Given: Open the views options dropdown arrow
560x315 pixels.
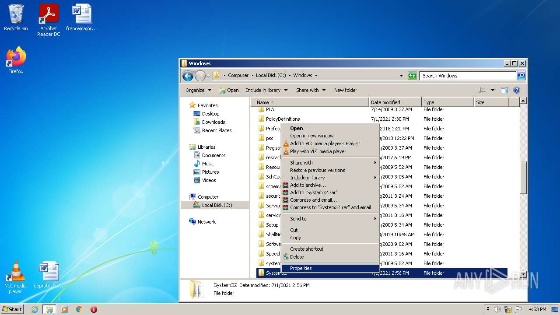Looking at the screenshot, I should click(x=493, y=90).
